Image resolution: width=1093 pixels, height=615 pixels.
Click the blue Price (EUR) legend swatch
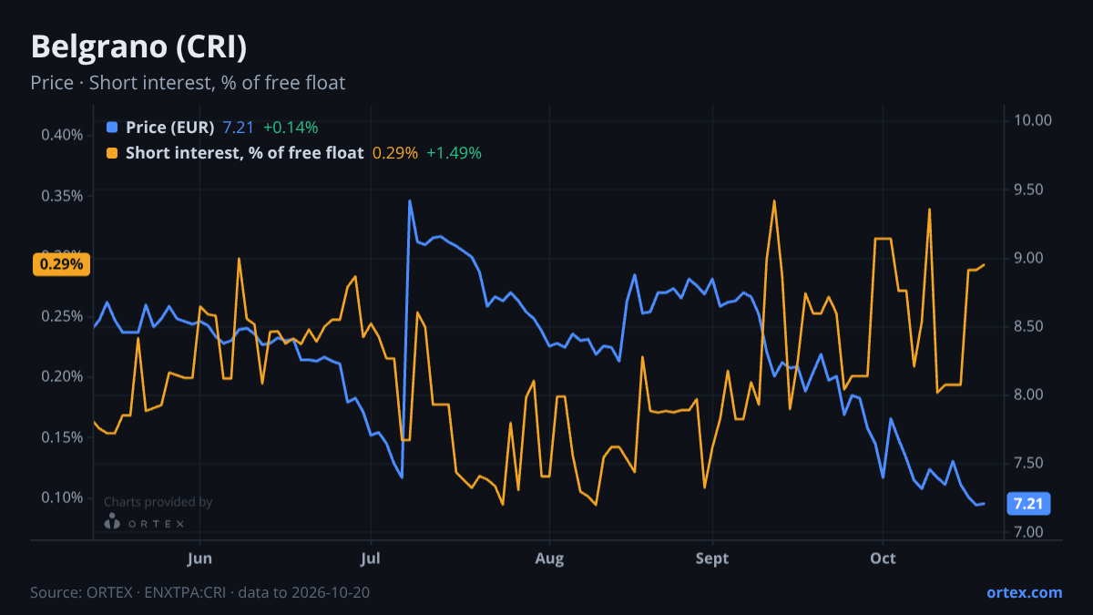pos(112,128)
